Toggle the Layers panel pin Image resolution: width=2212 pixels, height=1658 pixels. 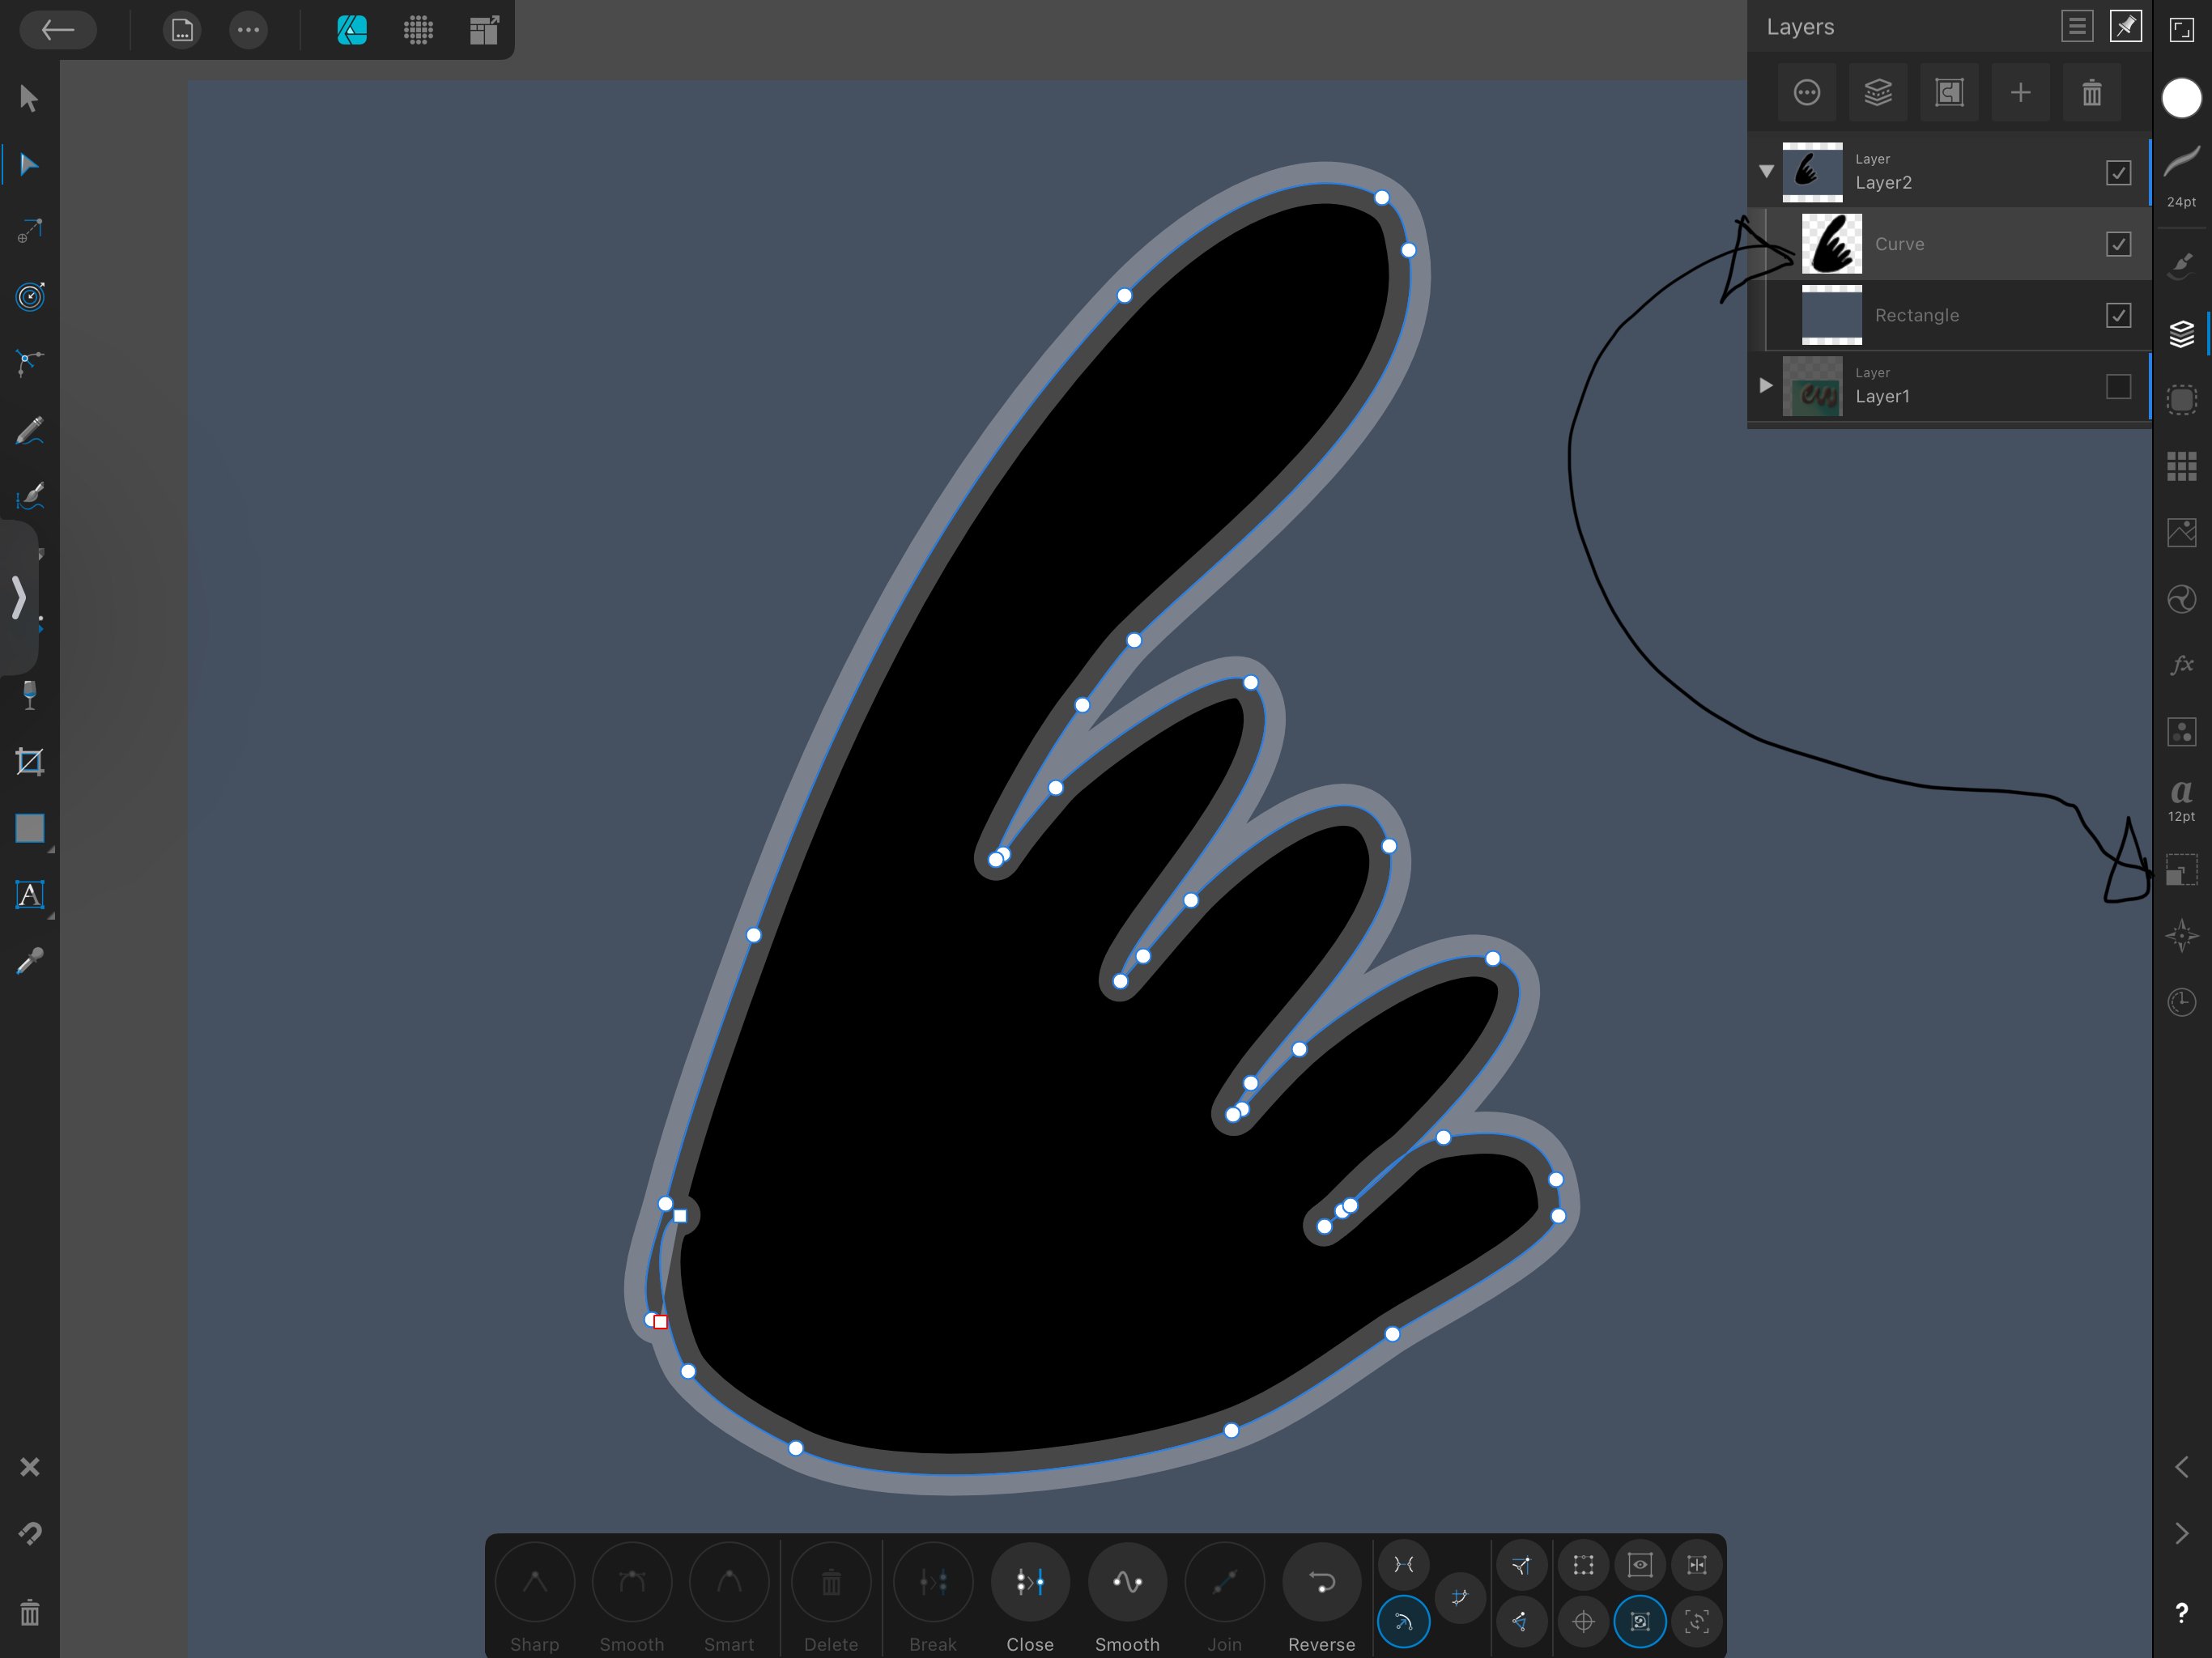click(x=2125, y=26)
